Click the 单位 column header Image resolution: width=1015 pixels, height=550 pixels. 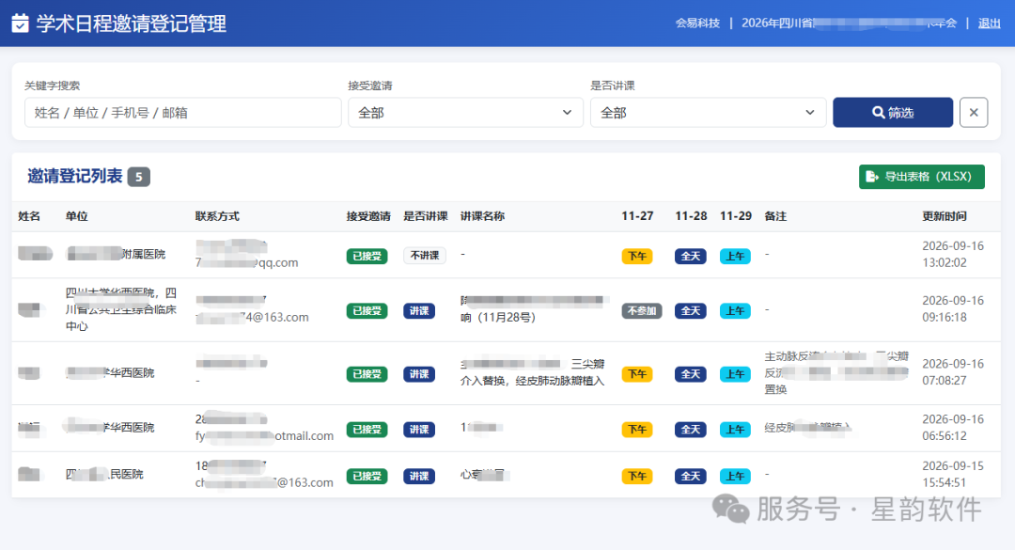(x=76, y=216)
